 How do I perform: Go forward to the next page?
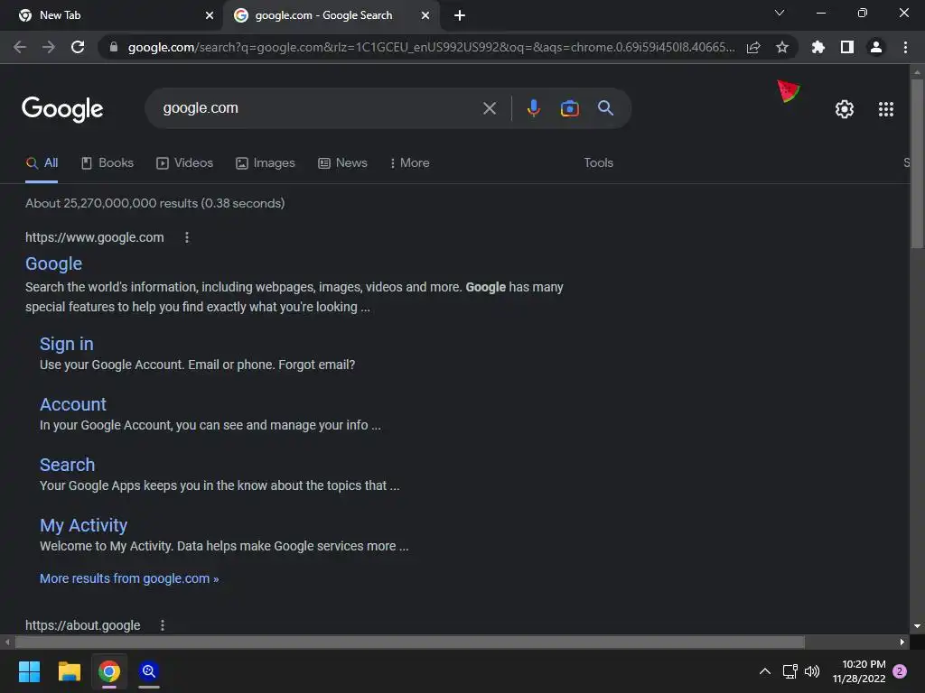click(49, 47)
